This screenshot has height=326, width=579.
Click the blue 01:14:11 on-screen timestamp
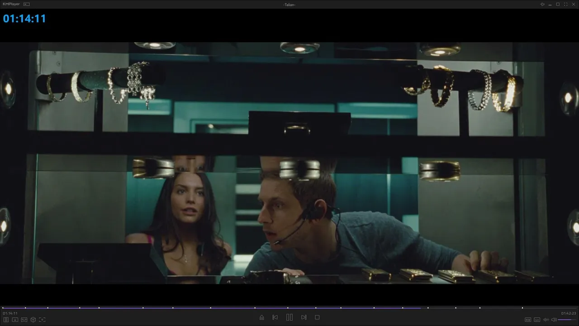[24, 19]
